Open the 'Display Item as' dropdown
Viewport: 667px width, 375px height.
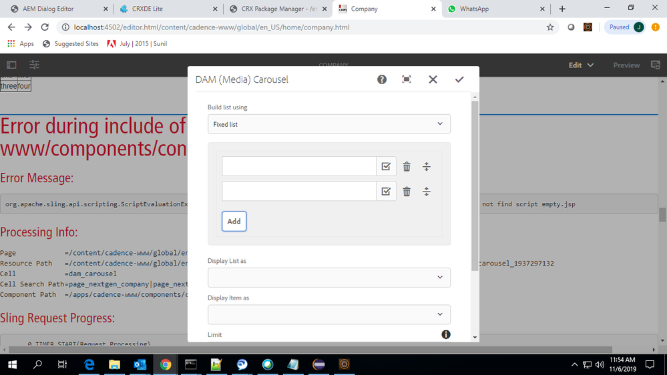click(x=328, y=314)
